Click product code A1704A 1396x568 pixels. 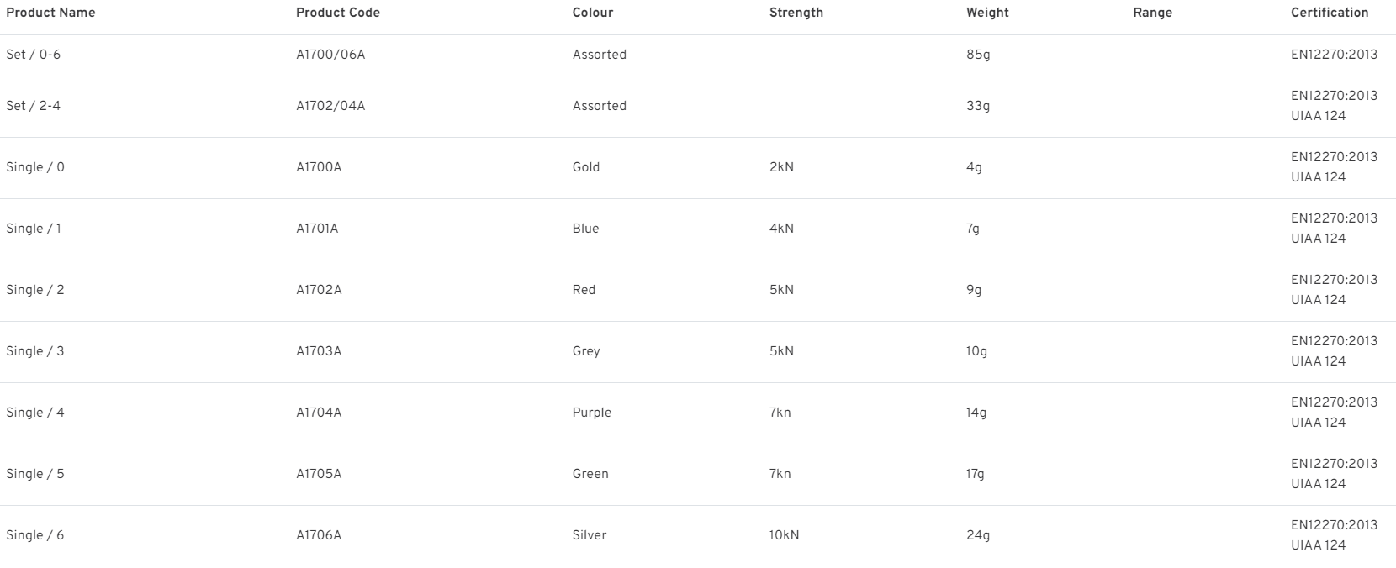[319, 413]
